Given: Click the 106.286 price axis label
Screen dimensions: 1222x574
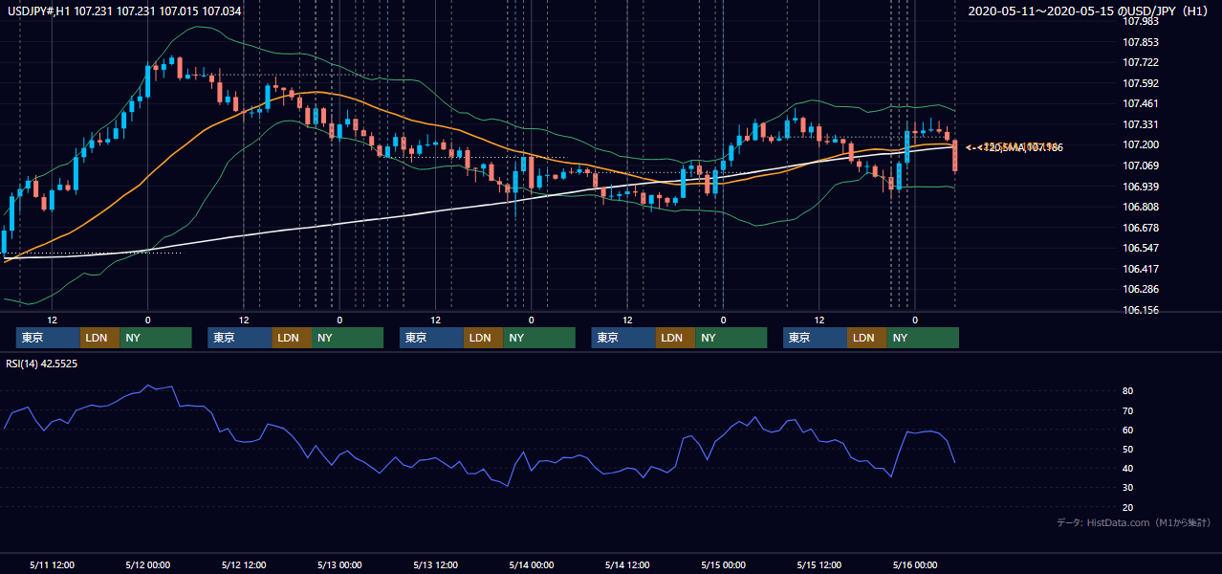Looking at the screenshot, I should tap(1139, 289).
